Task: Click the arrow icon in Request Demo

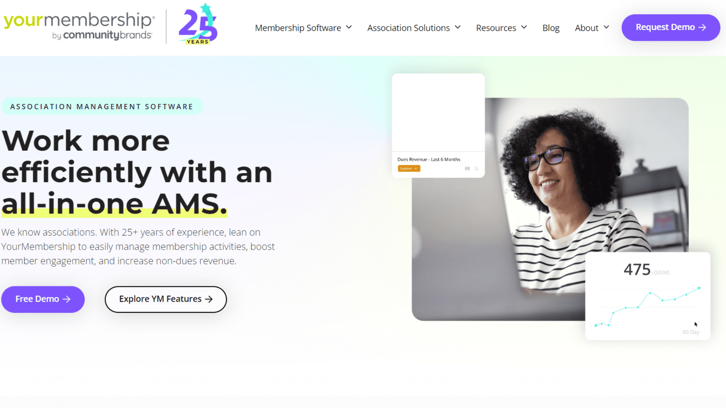Action: pos(702,28)
